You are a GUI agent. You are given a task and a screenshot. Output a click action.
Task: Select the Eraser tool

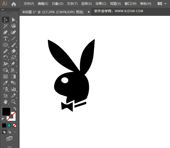point(13,51)
